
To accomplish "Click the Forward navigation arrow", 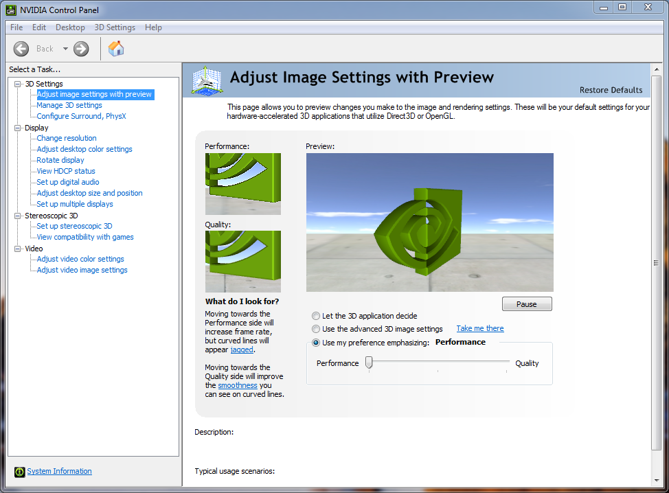I will click(x=80, y=49).
